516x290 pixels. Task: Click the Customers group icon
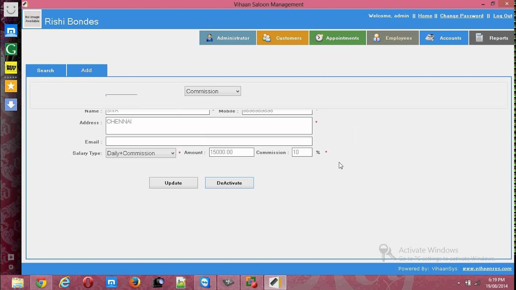pos(266,38)
